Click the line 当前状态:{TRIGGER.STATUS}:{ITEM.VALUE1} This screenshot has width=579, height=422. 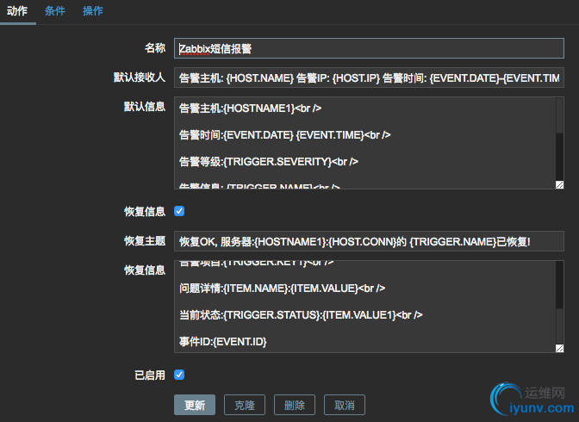click(301, 315)
